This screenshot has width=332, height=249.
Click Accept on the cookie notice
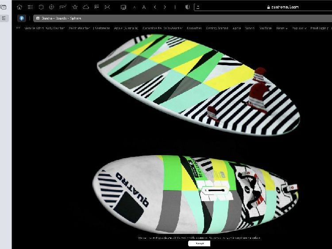199,244
